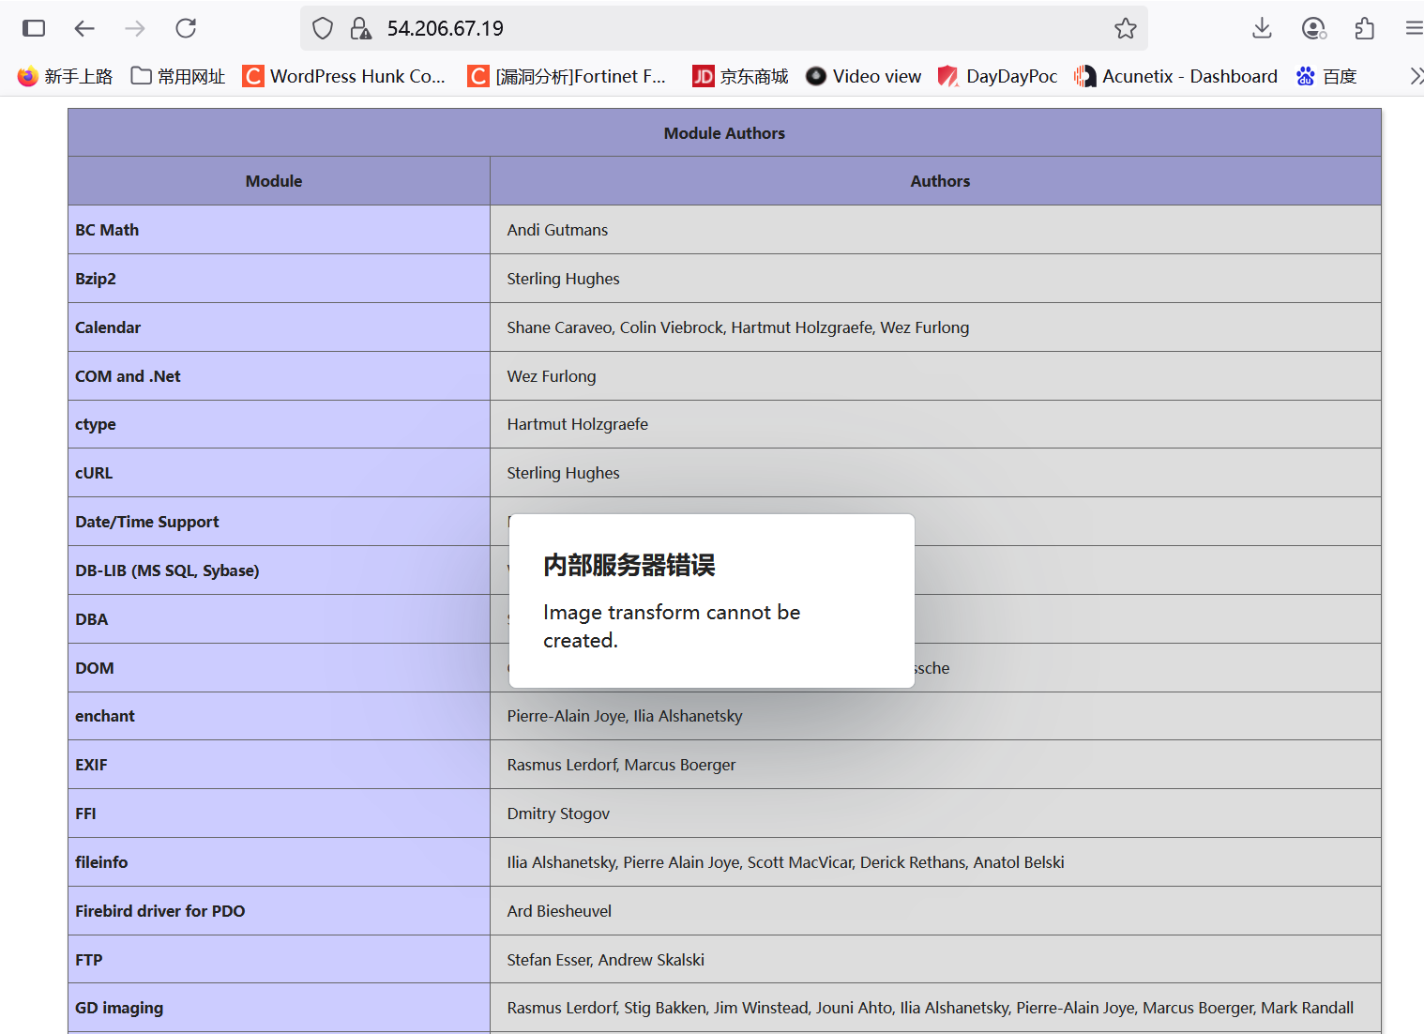Toggle the JD 京东商城 bookmark
The width and height of the screenshot is (1424, 1034).
(x=740, y=76)
